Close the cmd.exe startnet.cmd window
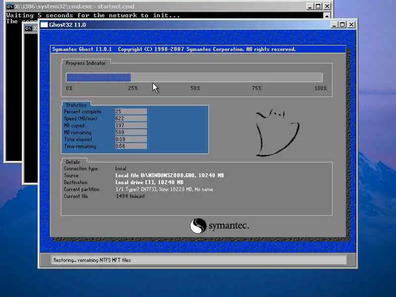Image resolution: width=396 pixels, height=297 pixels. click(x=327, y=6)
